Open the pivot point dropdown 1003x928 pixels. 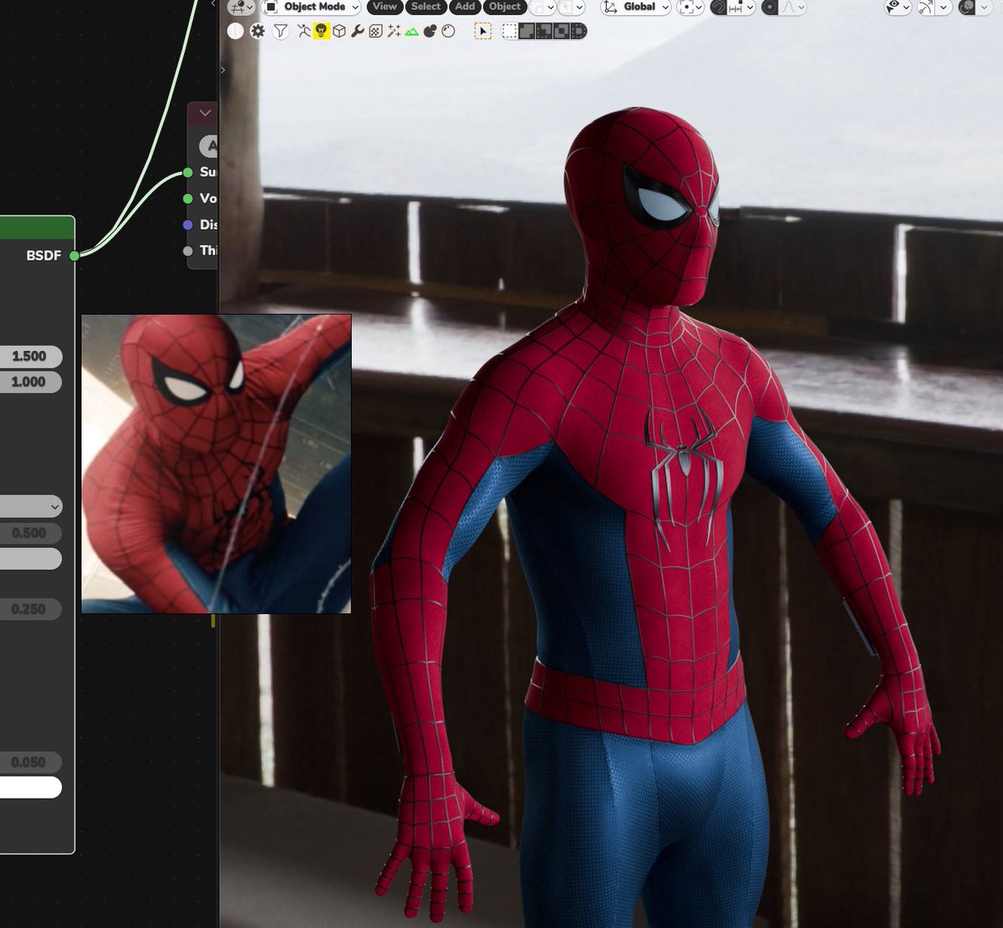point(690,7)
